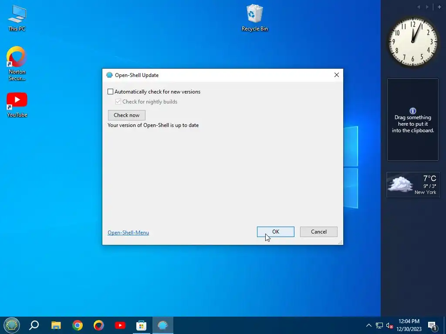446x334 pixels.
Task: Show hidden tray icons chevron
Action: (368, 325)
